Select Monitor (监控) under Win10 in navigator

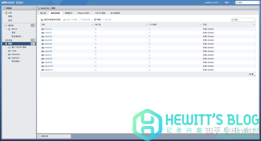[x=13, y=32]
